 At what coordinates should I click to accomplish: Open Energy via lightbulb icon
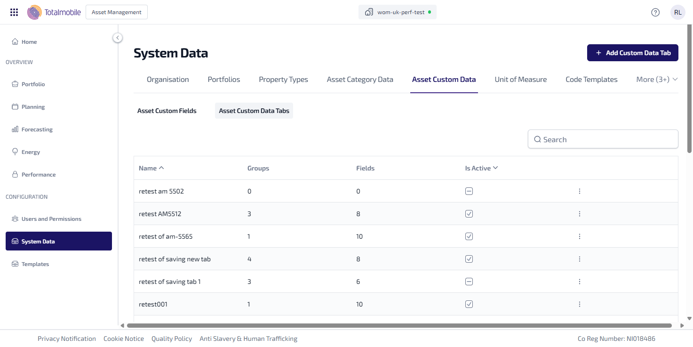point(15,152)
